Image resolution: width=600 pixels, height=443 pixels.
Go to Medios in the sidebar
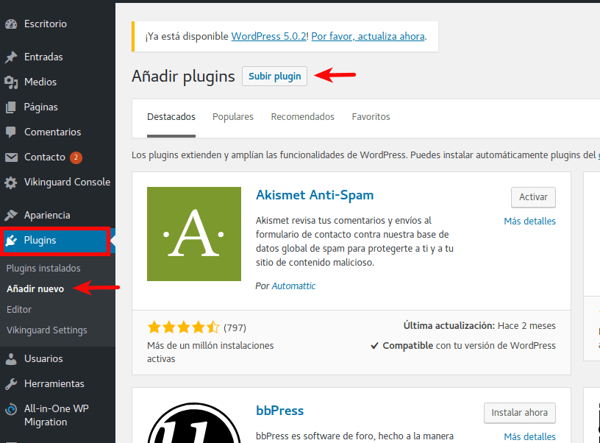point(40,82)
